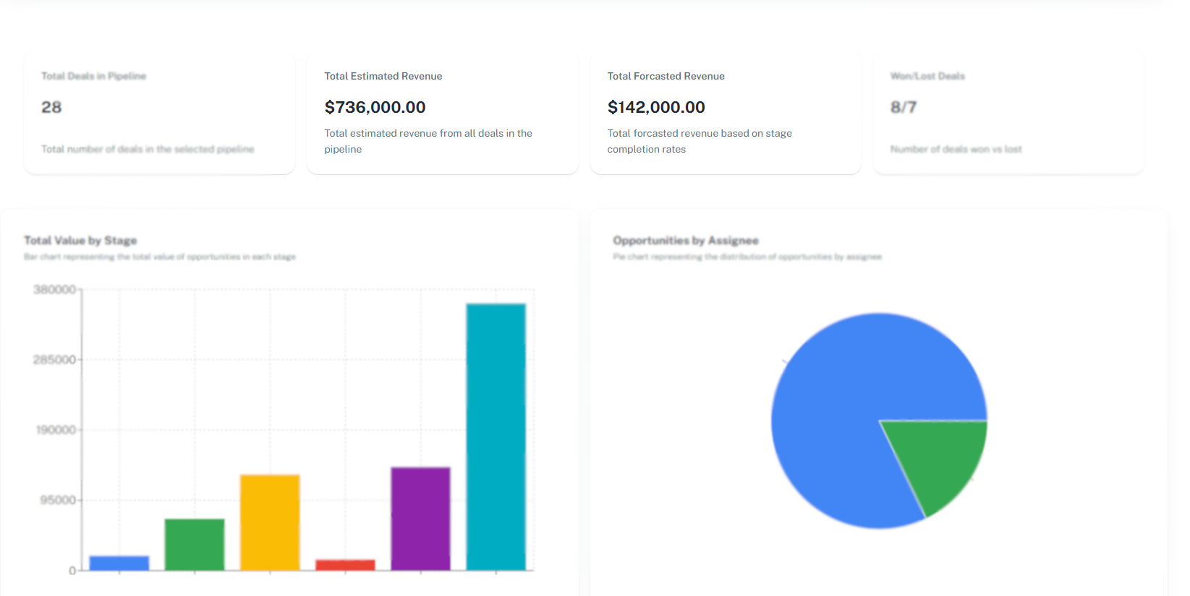
Task: Click the tallest teal bar in the chart
Action: pyautogui.click(x=496, y=437)
